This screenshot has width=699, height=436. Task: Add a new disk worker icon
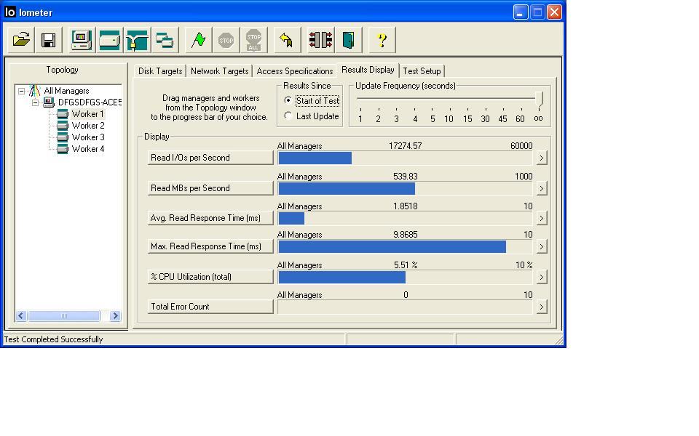coord(109,40)
